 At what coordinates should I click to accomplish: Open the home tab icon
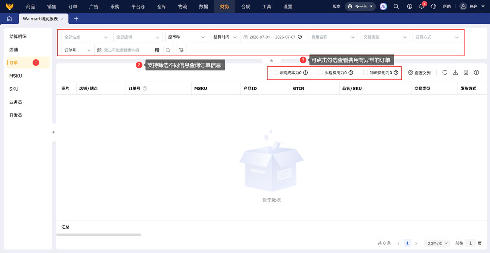pyautogui.click(x=9, y=18)
